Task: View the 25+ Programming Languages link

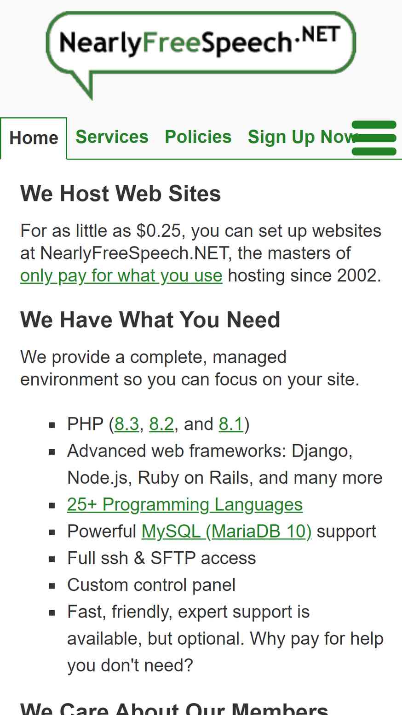Action: 185,504
